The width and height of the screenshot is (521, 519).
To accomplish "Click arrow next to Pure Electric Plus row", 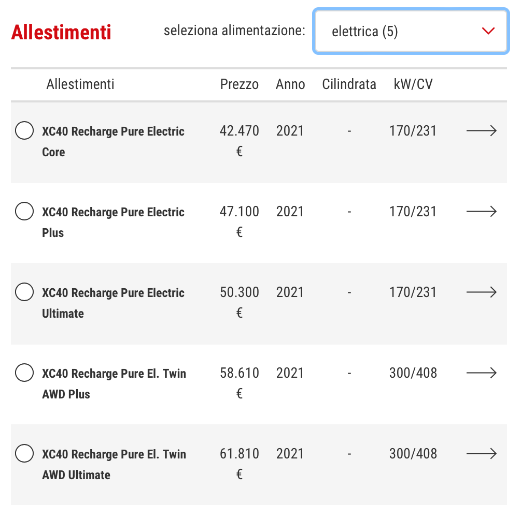I will coord(482,211).
